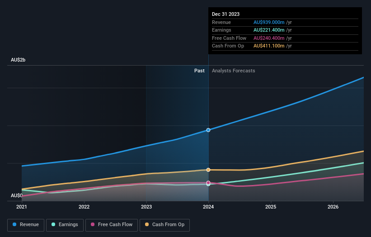The image size is (371, 237).
Task: Click the orange Cash From Op data marker
Action: (x=208, y=170)
